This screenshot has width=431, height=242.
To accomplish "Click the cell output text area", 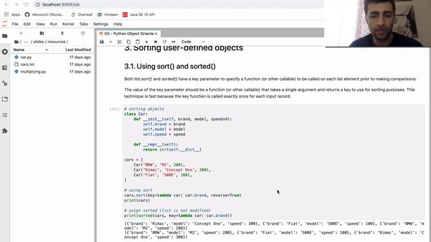I will pos(274,230).
